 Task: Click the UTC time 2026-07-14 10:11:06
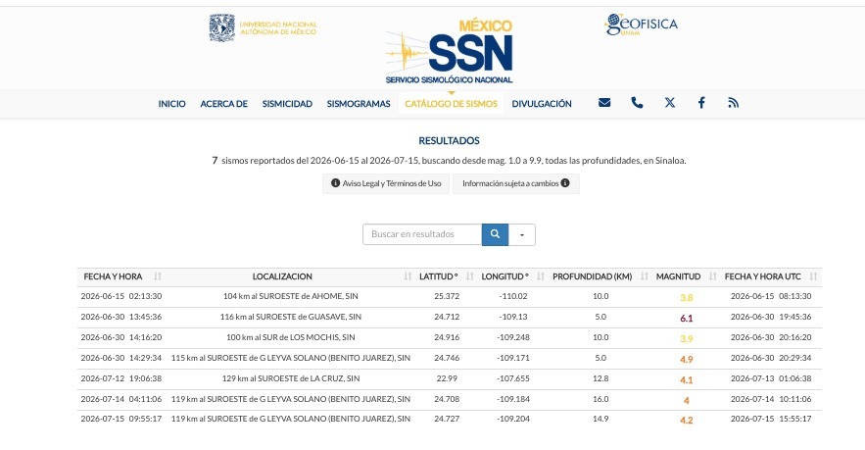(771, 399)
